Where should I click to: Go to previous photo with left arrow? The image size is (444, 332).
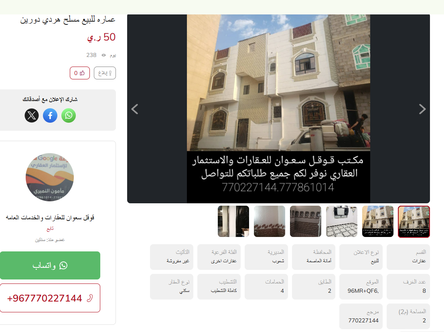click(135, 109)
